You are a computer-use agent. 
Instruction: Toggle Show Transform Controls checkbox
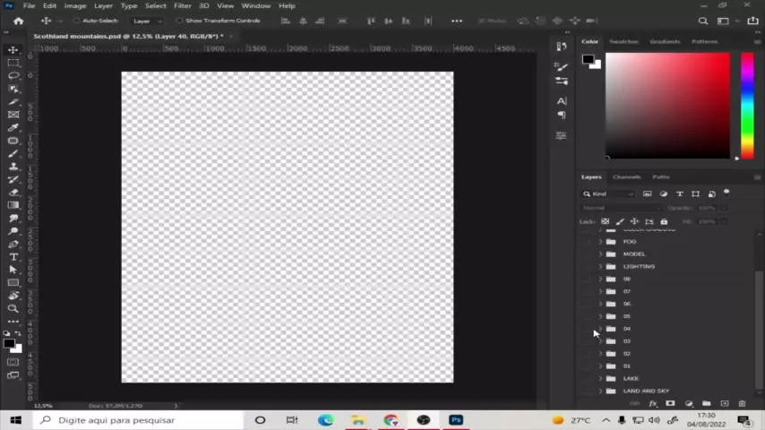coord(179,21)
